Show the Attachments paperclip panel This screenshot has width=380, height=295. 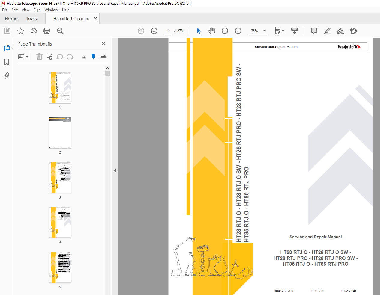(x=7, y=75)
